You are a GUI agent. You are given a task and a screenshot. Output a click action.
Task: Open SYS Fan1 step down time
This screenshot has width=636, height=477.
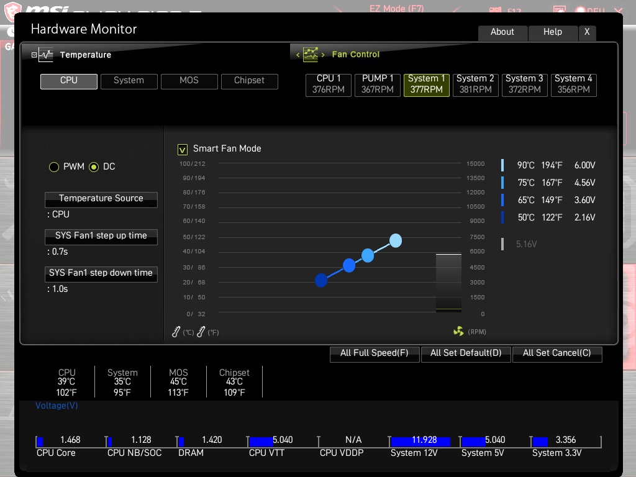click(101, 274)
